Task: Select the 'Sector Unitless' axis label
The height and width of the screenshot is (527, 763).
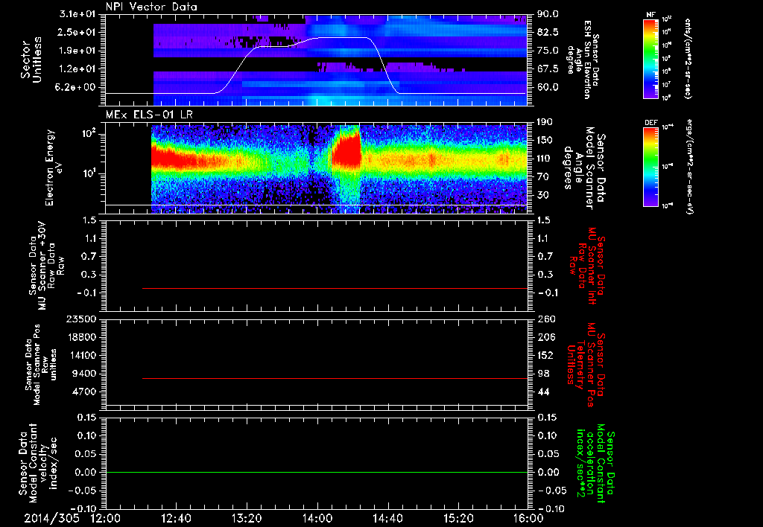Action: tap(31, 60)
